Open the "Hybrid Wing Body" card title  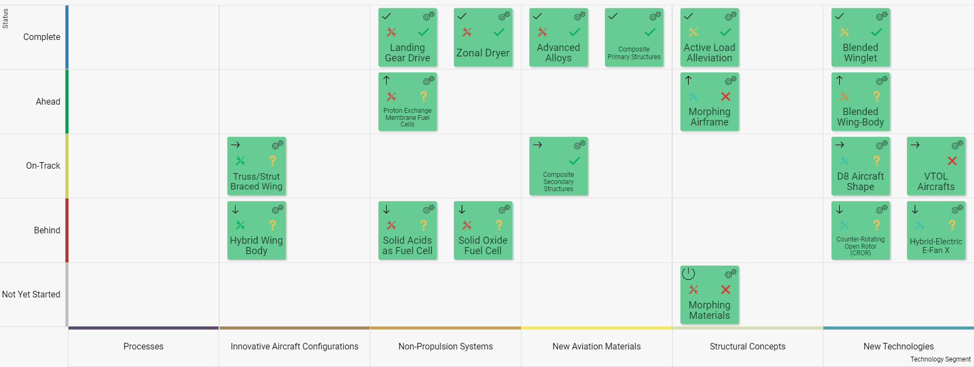(x=256, y=245)
